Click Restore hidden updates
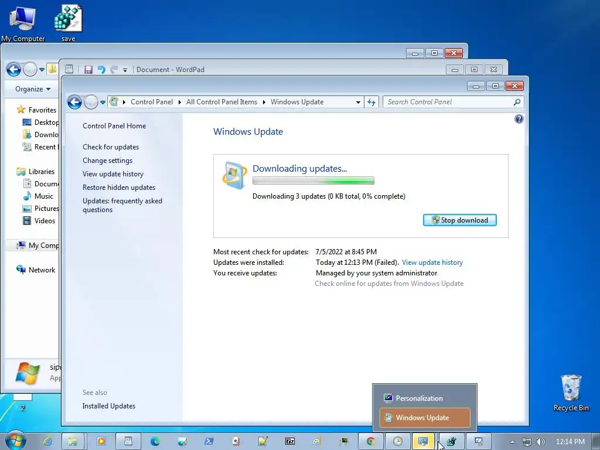 pos(119,187)
